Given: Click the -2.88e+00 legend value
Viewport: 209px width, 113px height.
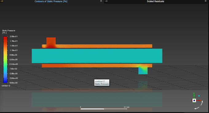Looking at the screenshot, I should 14,73.
